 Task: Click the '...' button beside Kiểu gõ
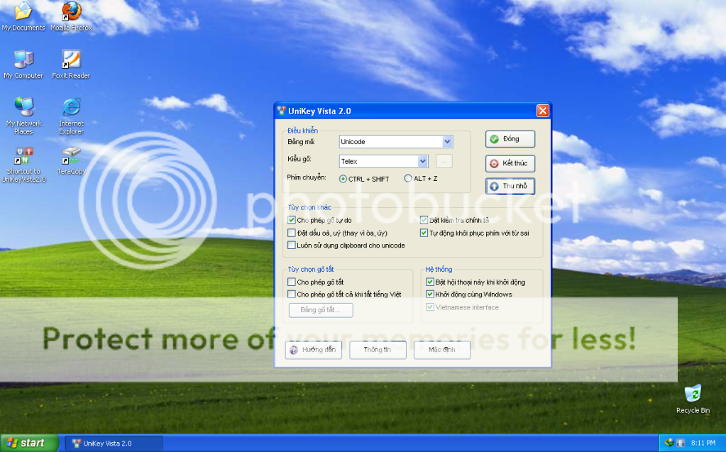click(444, 161)
